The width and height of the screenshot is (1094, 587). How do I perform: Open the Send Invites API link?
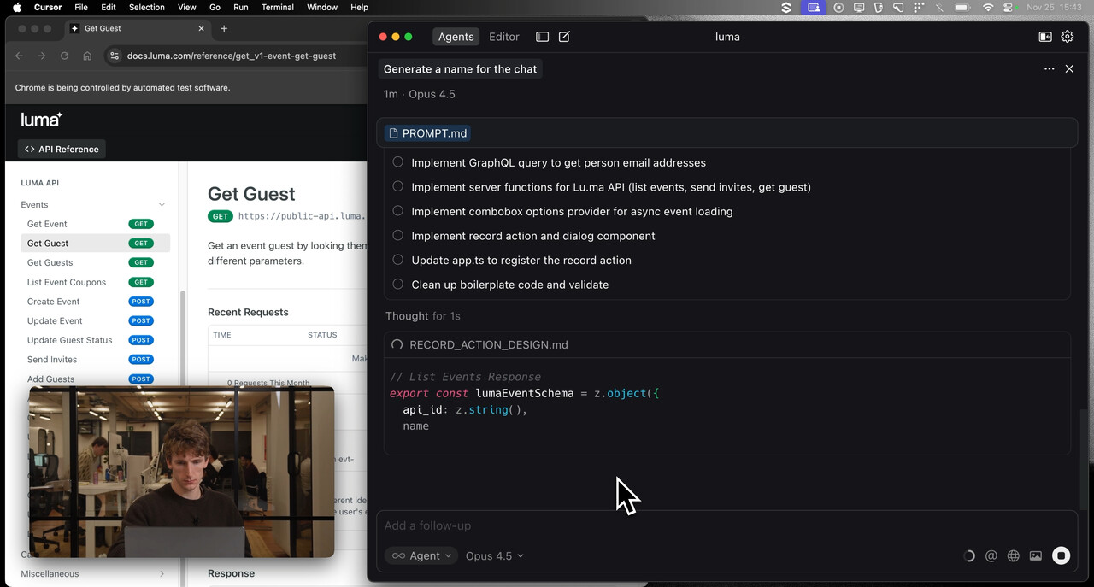point(52,360)
